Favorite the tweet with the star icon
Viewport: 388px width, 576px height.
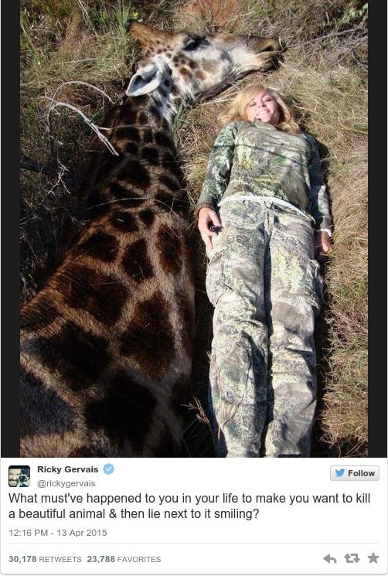373,558
